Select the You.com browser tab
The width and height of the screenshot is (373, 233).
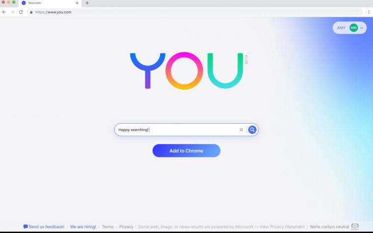[50, 3]
